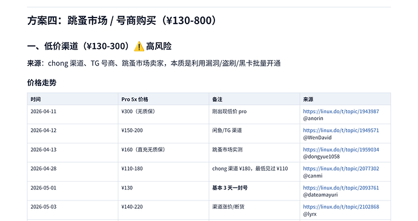The height and width of the screenshot is (221, 418).
Task: Click the username @dateamayuri
Action: coord(320,194)
